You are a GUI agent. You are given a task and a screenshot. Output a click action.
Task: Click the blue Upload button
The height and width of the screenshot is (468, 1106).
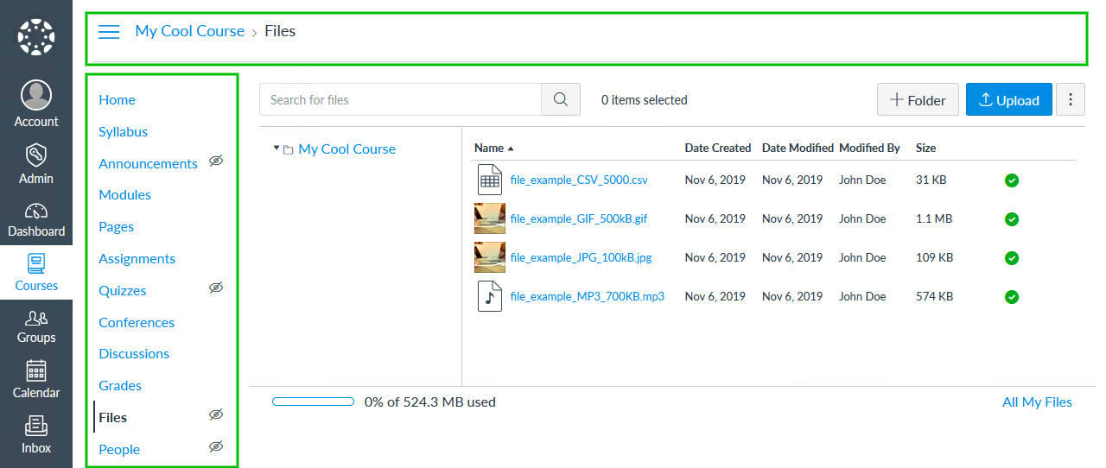coord(1009,99)
